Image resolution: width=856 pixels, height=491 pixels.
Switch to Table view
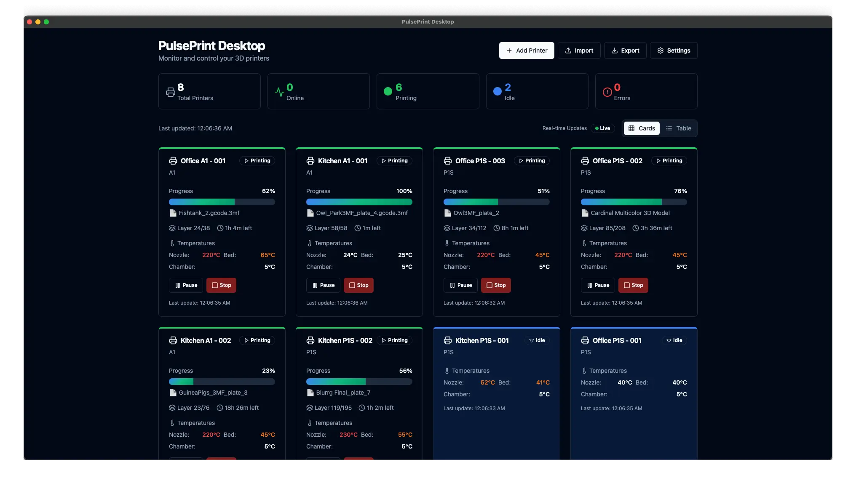tap(678, 128)
